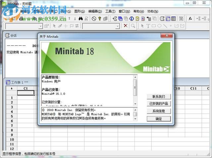Click the 工作表 1 worksheet title
The image size is (212, 158).
pyautogui.click(x=20, y=82)
